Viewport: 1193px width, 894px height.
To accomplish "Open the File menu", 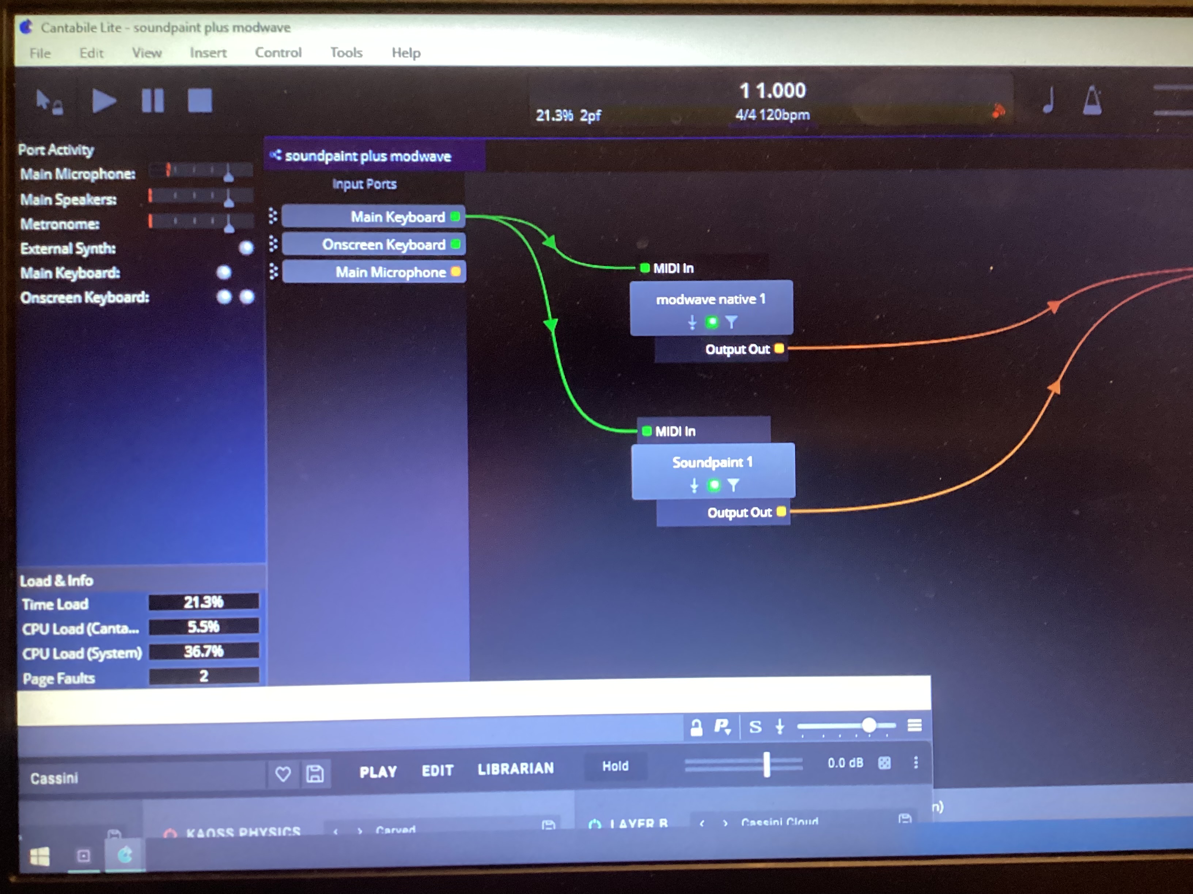I will pyautogui.click(x=40, y=53).
